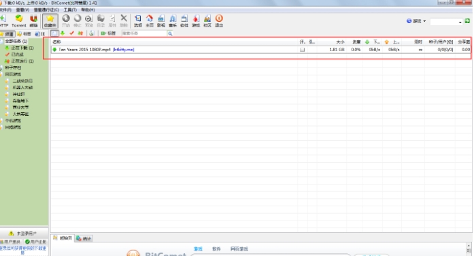This screenshot has height=256, width=474.
Task: Click the search magnifier icon
Action: click(x=170, y=33)
